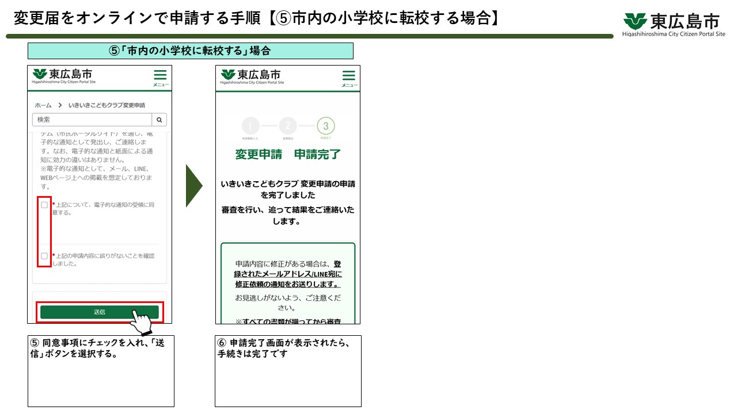Click the cursor icon over the 送信 button
Viewport: 737px width, 414px height.
point(140,315)
